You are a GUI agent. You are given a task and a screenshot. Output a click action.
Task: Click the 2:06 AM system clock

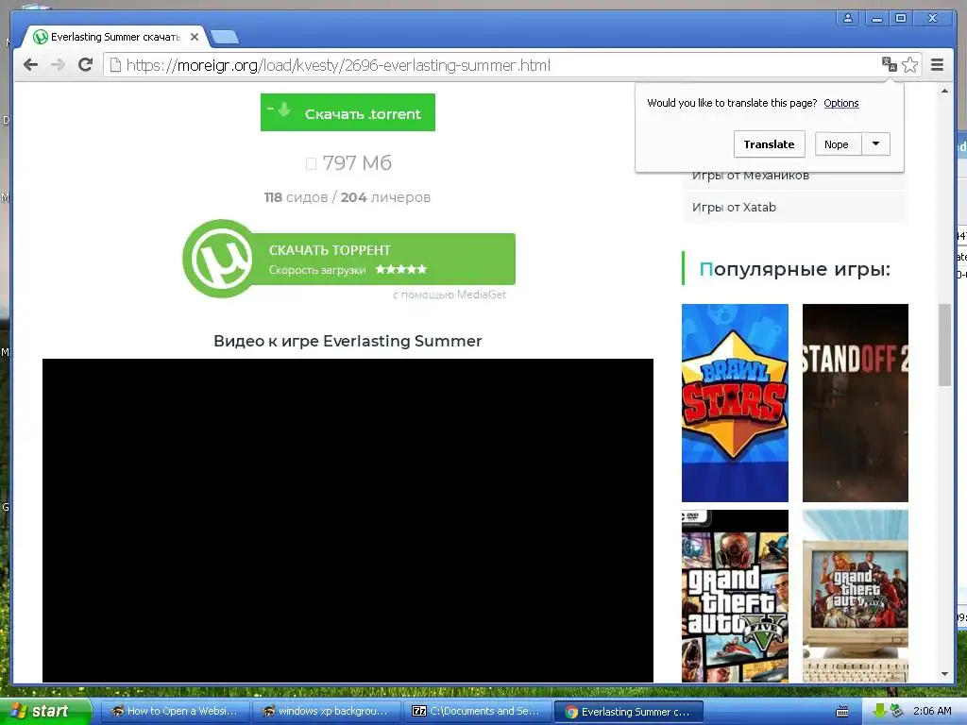coord(932,711)
